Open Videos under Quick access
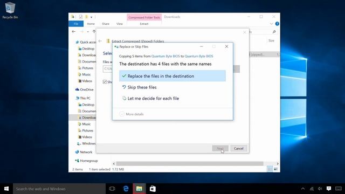The width and height of the screenshot is (345, 194). pos(85,81)
